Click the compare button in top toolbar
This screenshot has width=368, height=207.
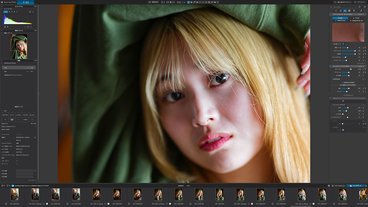[x=154, y=2]
